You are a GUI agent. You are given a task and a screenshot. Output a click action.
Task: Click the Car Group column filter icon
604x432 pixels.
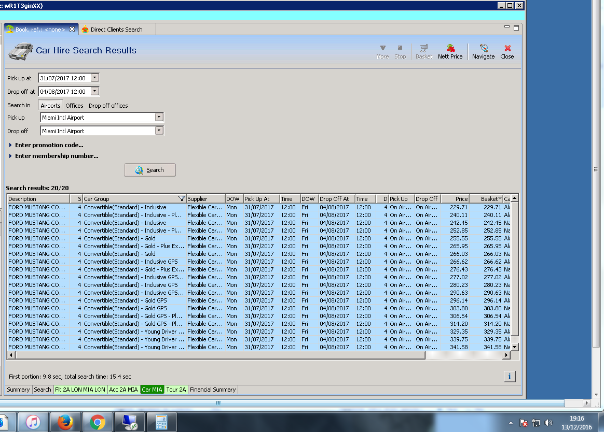click(182, 198)
